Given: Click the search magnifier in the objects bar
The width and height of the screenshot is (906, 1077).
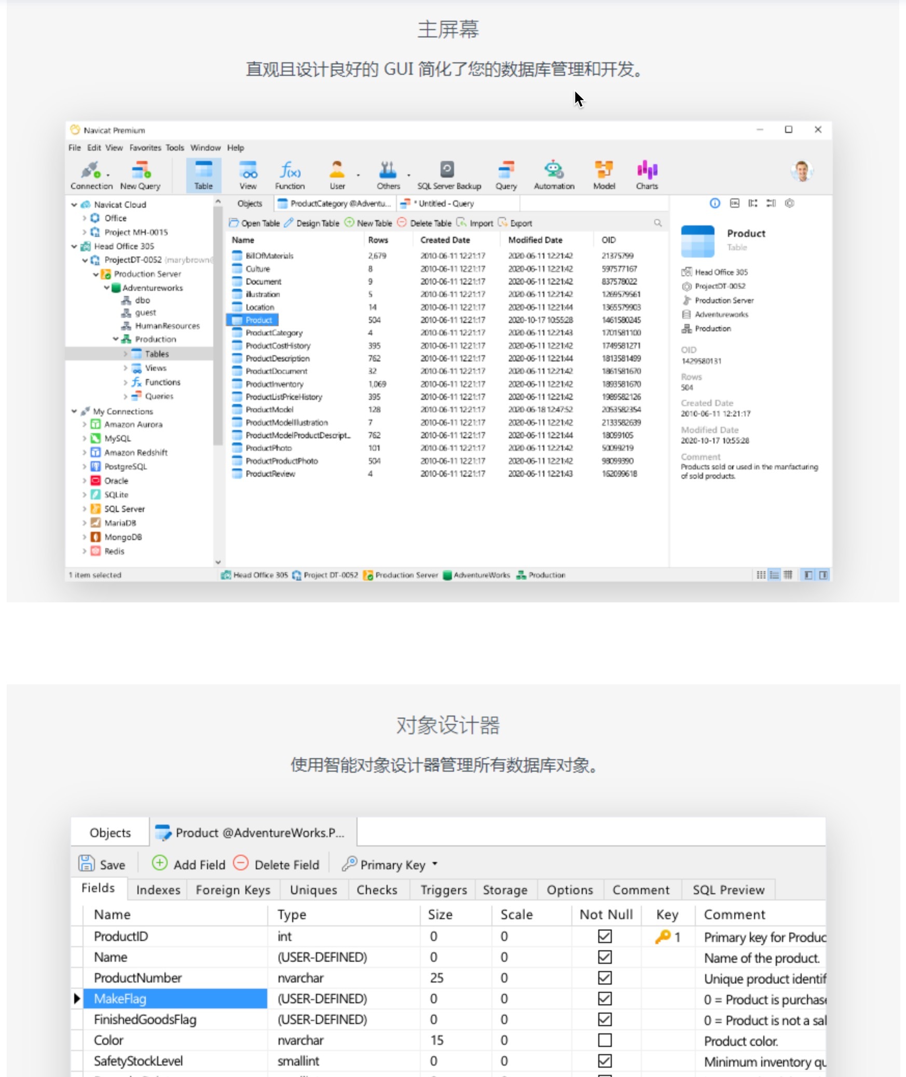Looking at the screenshot, I should (x=657, y=223).
